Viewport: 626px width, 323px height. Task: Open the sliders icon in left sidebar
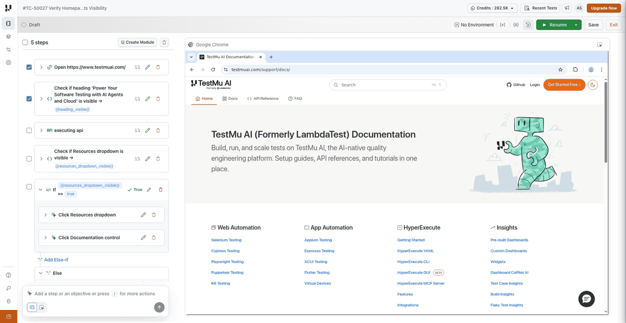tap(8, 49)
